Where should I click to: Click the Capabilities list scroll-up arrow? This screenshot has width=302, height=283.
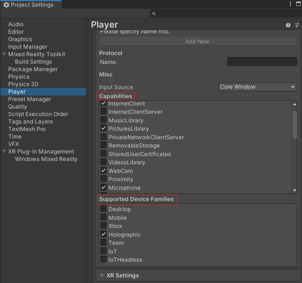[295, 104]
